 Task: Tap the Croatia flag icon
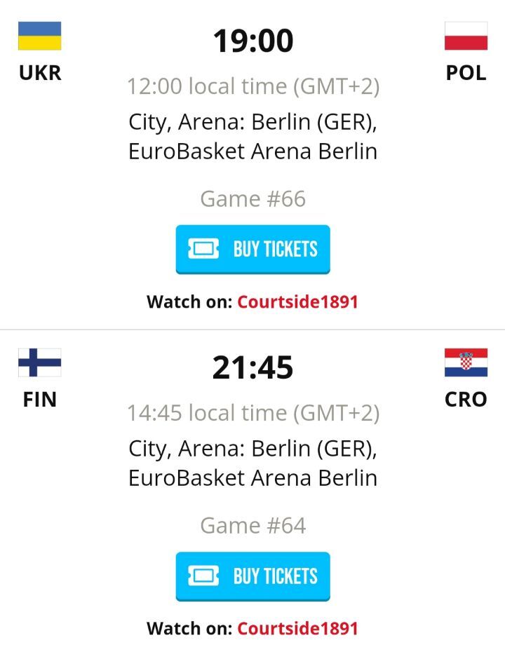pyautogui.click(x=466, y=362)
